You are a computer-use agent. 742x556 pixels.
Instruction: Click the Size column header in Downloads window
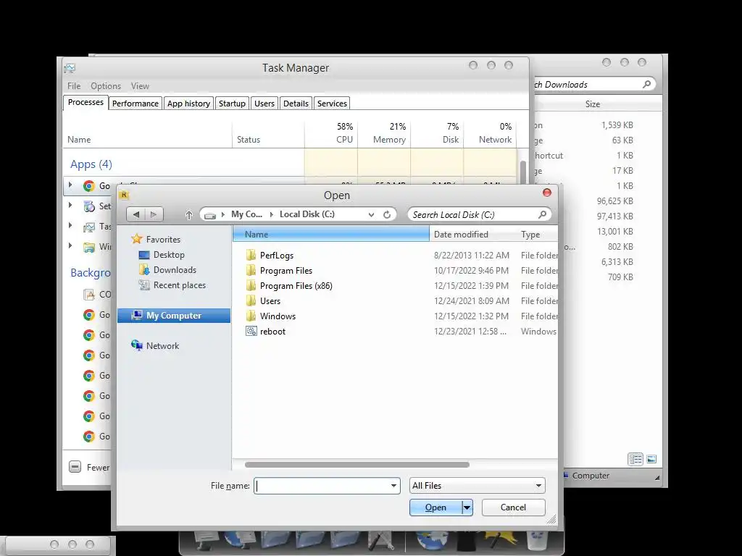[593, 104]
